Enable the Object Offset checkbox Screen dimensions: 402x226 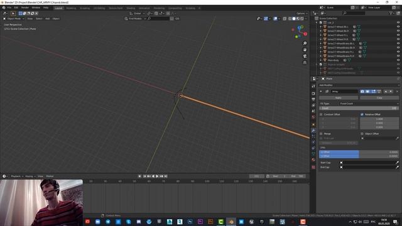point(362,134)
